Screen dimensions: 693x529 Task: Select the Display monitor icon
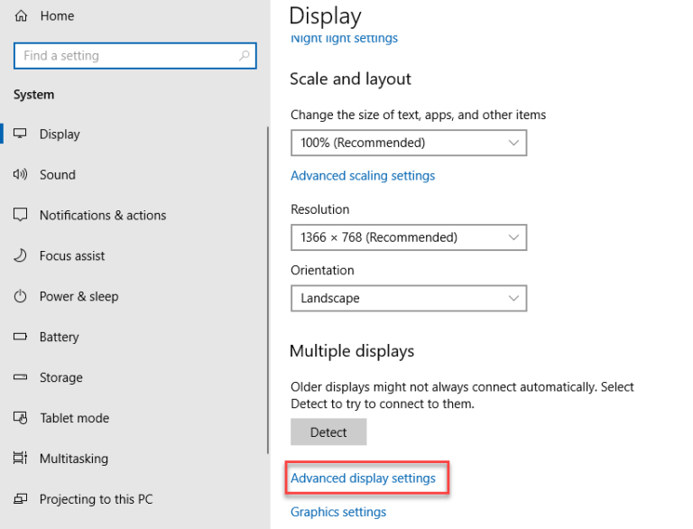pyautogui.click(x=21, y=135)
